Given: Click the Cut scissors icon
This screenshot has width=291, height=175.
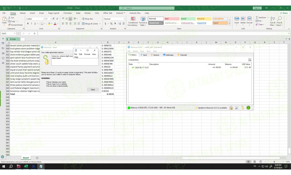Looking at the screenshot, I should coord(9,17).
